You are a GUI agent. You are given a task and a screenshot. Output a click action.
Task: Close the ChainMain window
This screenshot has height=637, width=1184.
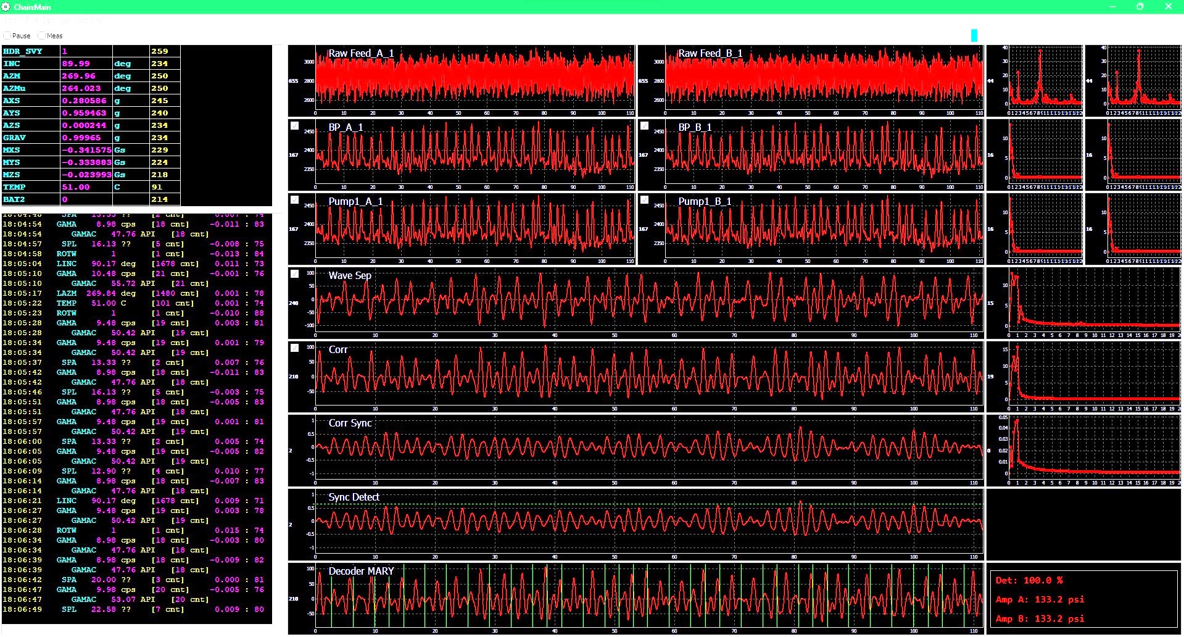1168,7
